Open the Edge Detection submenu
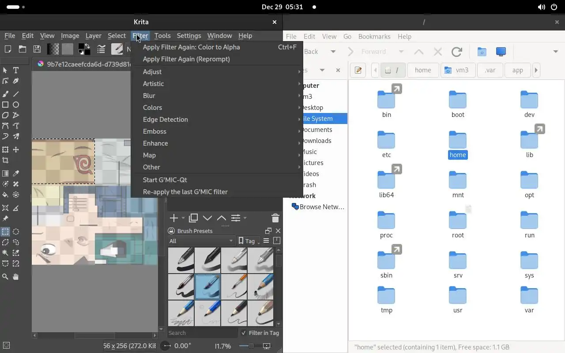The image size is (565, 353). tap(217, 119)
